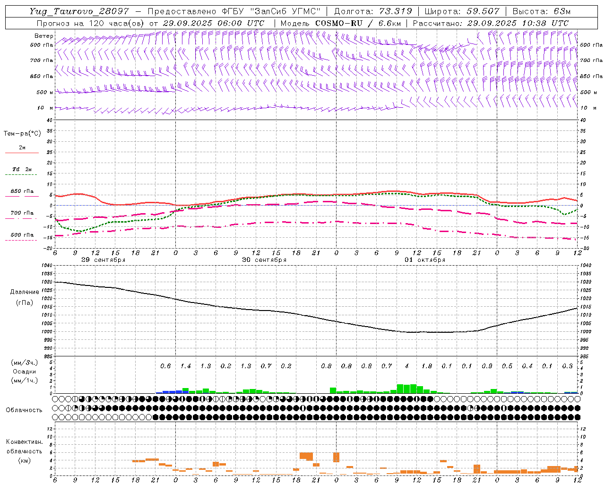605x484 pixels.
Task: Click the 1.4 three-hour precipitation value
Action: click(x=186, y=366)
